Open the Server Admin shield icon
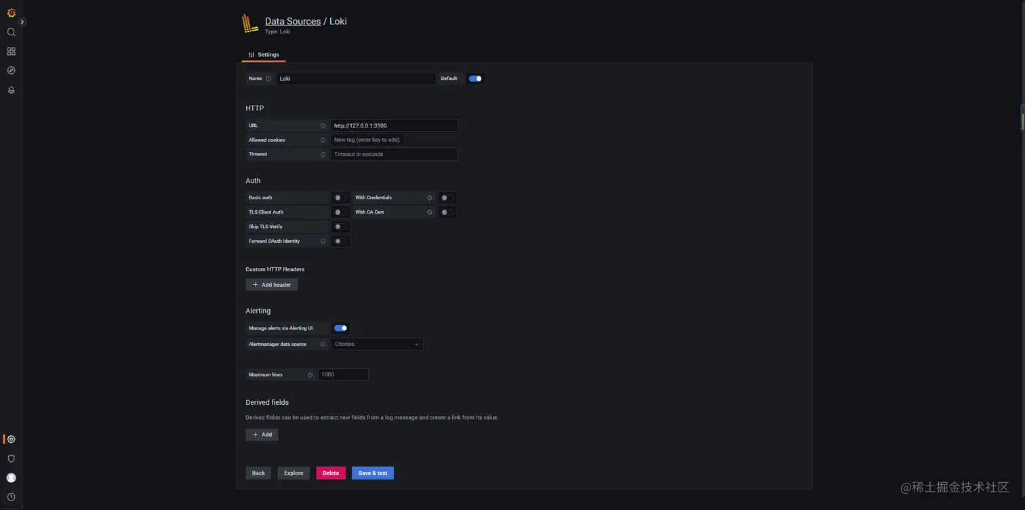Screen dimensions: 1025x510 click(x=11, y=458)
